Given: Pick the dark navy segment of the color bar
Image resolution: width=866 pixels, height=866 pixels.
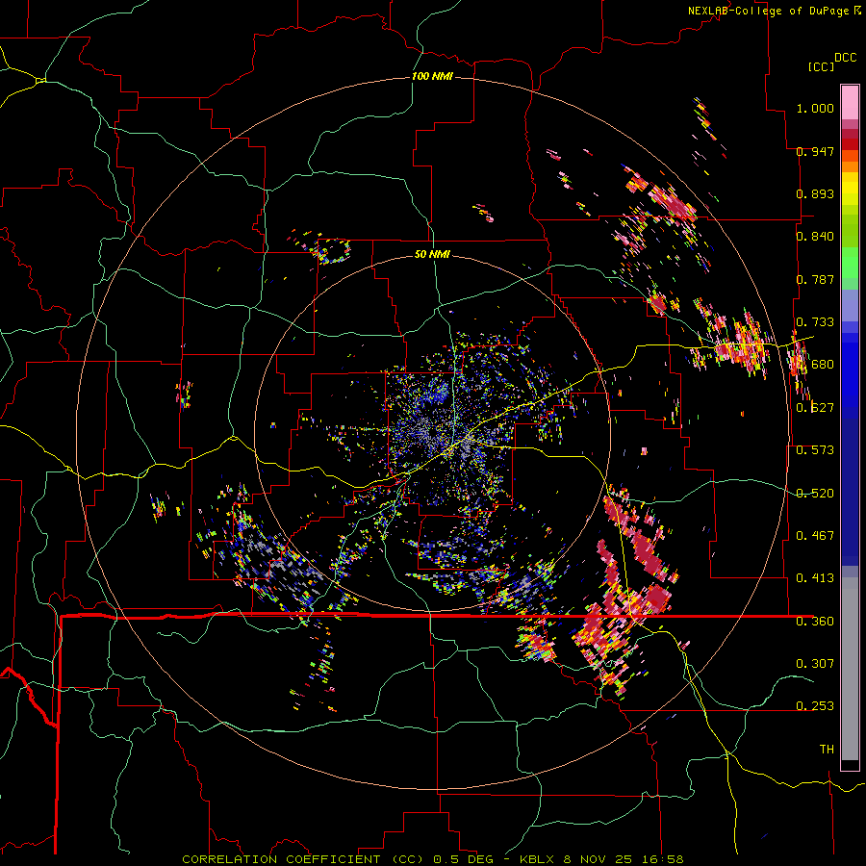Looking at the screenshot, I should point(850,492).
